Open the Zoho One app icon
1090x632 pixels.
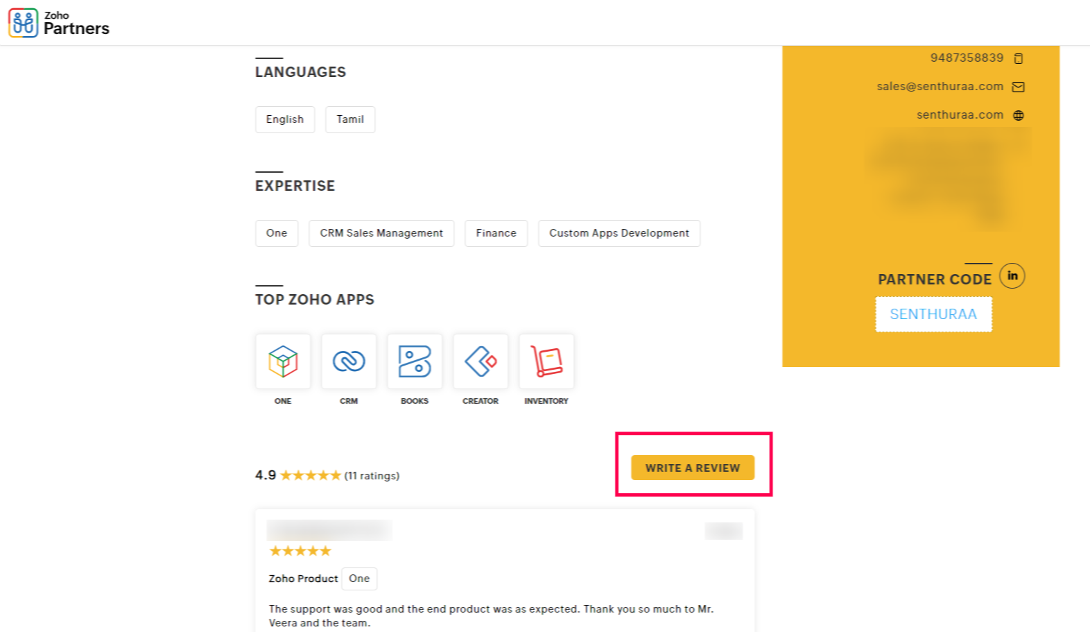point(283,361)
